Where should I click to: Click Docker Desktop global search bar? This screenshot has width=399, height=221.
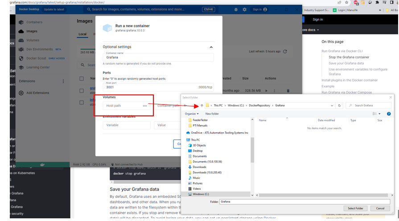tap(150, 9)
